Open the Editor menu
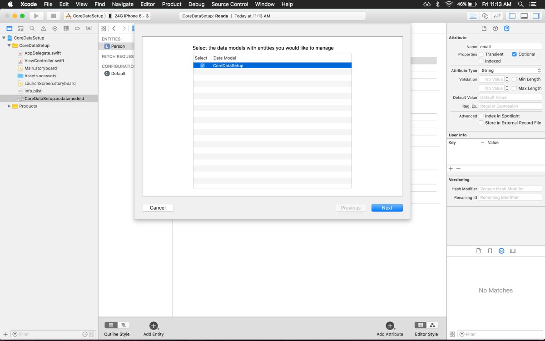The image size is (545, 341). coord(148,4)
